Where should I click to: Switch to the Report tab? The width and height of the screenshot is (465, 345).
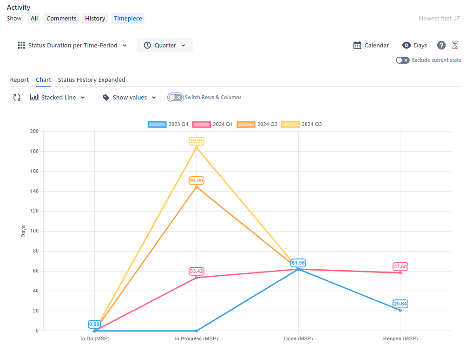coord(20,80)
